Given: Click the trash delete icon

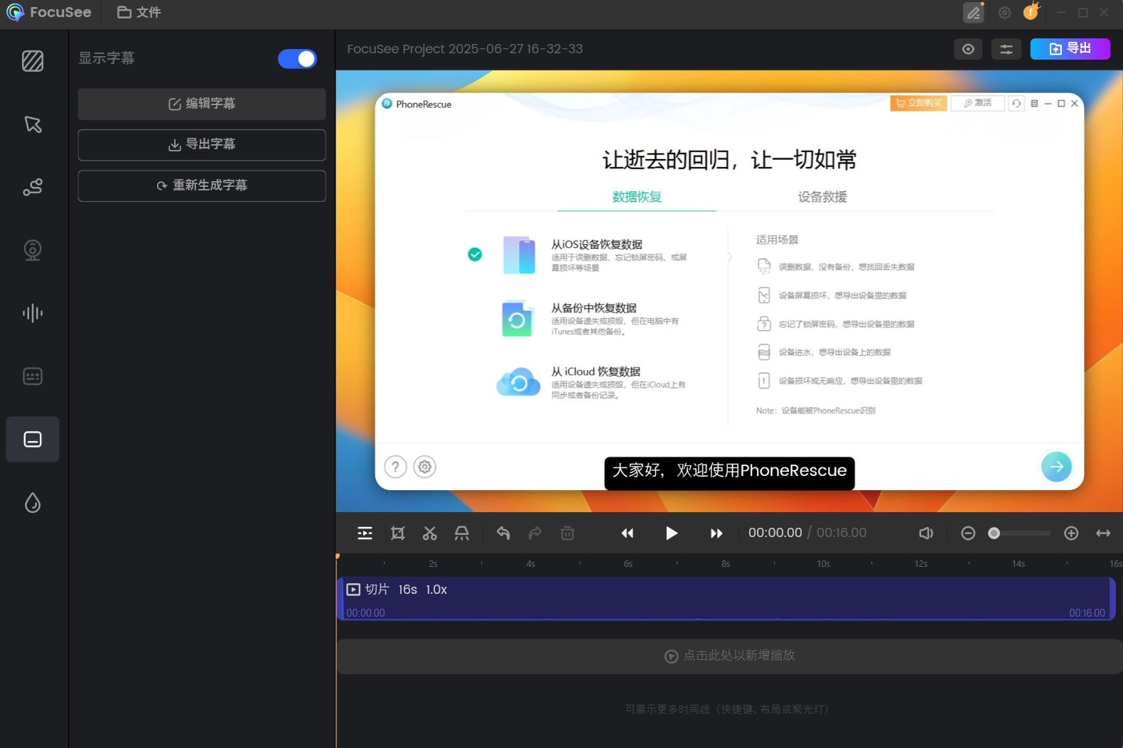Looking at the screenshot, I should coord(567,533).
